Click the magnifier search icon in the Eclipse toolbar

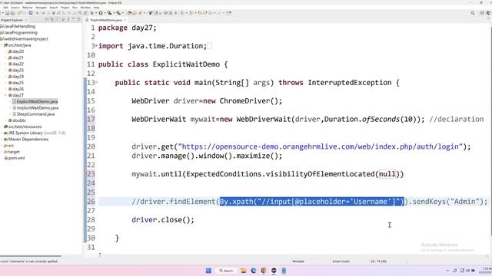[473, 13]
